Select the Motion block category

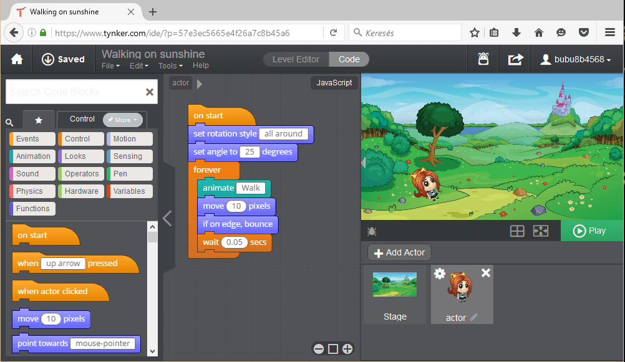(x=130, y=139)
